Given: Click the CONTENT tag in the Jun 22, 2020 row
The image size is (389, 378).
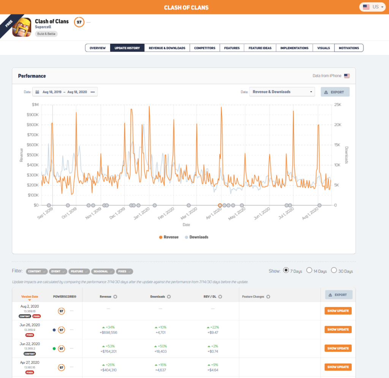Looking at the screenshot, I should (30, 354).
